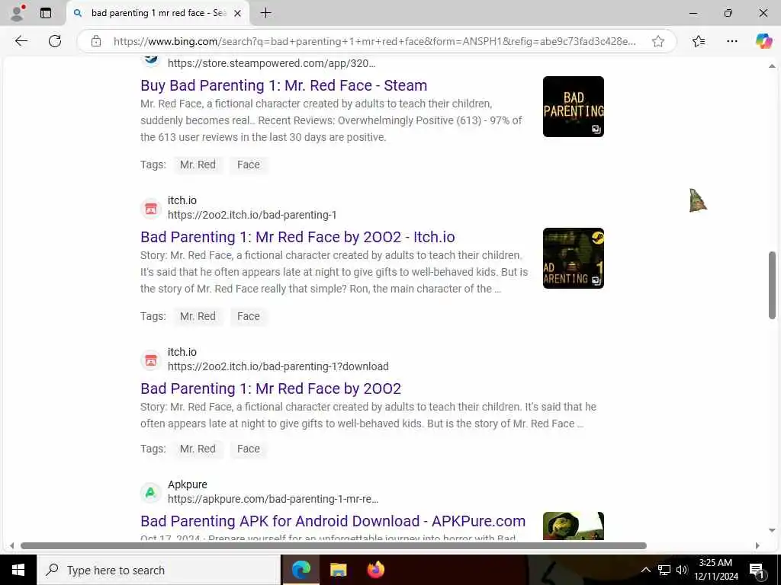Click the itch.io ?download URL
Image resolution: width=781 pixels, height=585 pixels.
[278, 366]
